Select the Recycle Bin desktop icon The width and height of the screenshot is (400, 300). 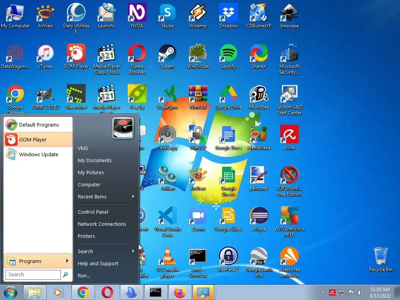(380, 259)
